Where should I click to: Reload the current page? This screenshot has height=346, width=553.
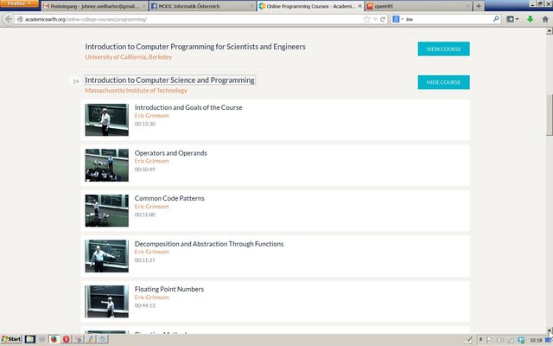(383, 19)
